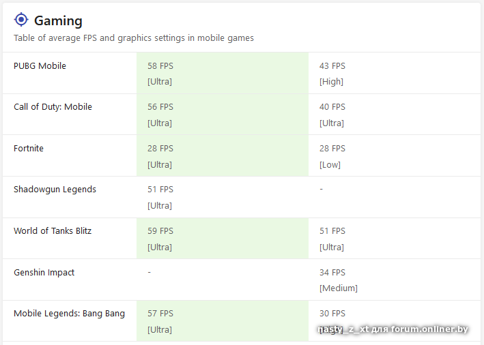Select the 51 FPS Shadowgun Legends value
The image size is (484, 345).
(x=160, y=190)
